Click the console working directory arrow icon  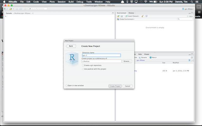(33, 13)
